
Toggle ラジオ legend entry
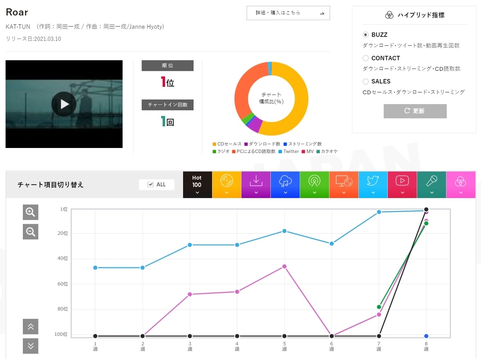pyautogui.click(x=221, y=151)
